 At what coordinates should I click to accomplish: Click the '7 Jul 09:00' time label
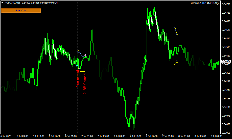click(119, 136)
